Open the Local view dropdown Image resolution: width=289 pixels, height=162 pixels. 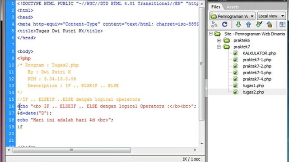point(271,16)
